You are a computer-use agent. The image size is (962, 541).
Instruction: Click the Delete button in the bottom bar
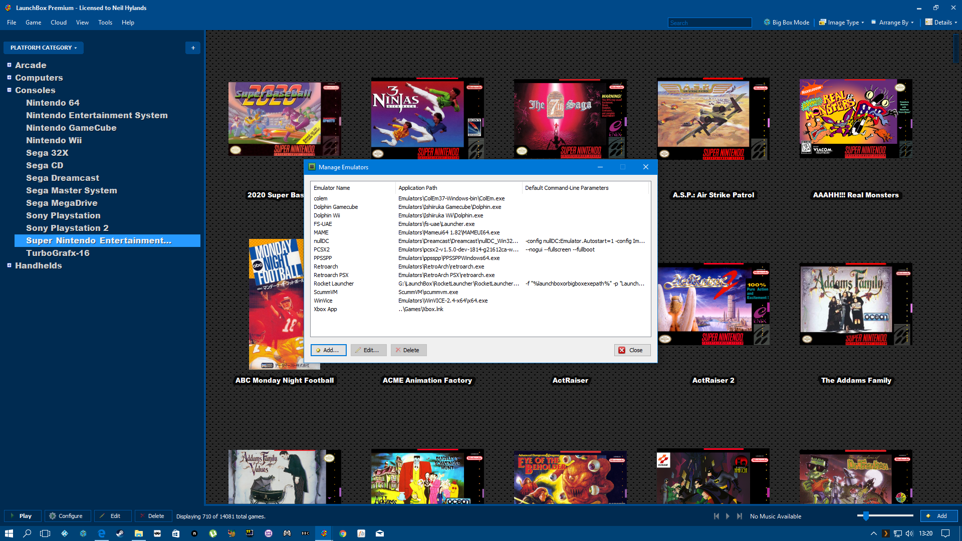(153, 516)
